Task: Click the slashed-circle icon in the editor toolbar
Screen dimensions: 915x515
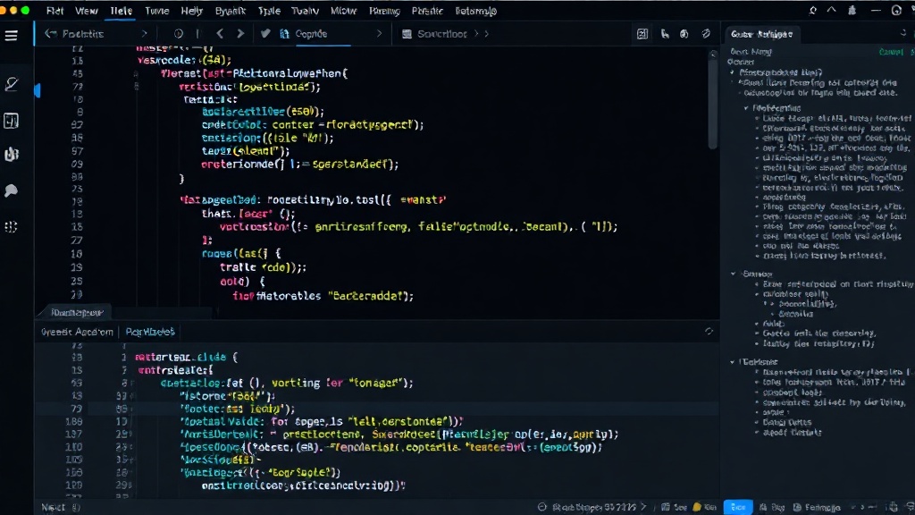Action: [x=706, y=34]
